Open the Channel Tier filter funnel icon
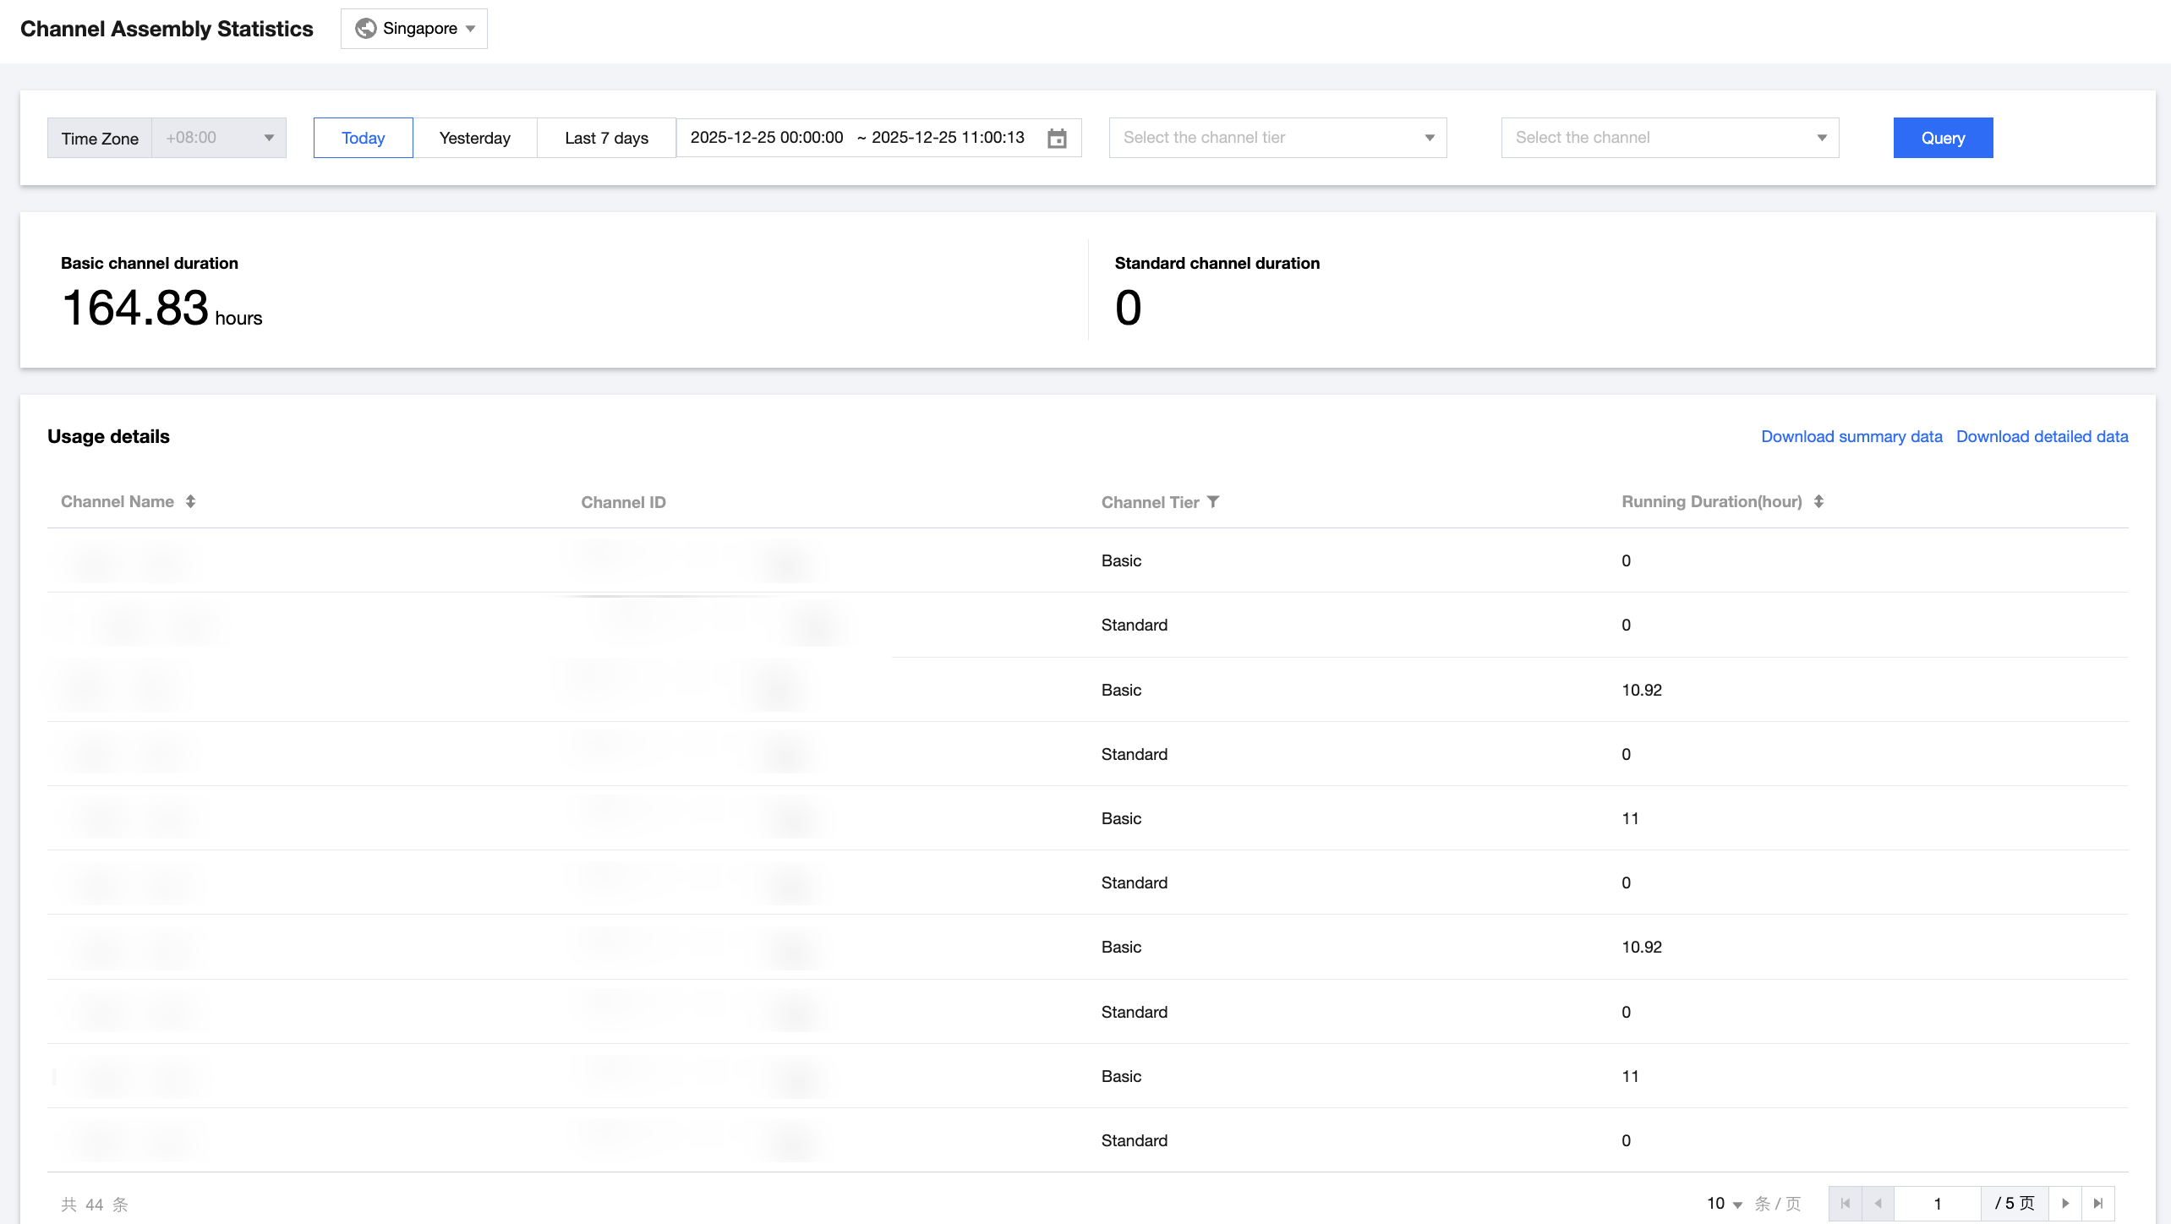 1213,501
